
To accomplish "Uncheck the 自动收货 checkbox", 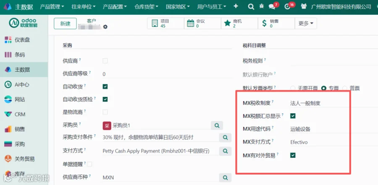I will 105,86.
